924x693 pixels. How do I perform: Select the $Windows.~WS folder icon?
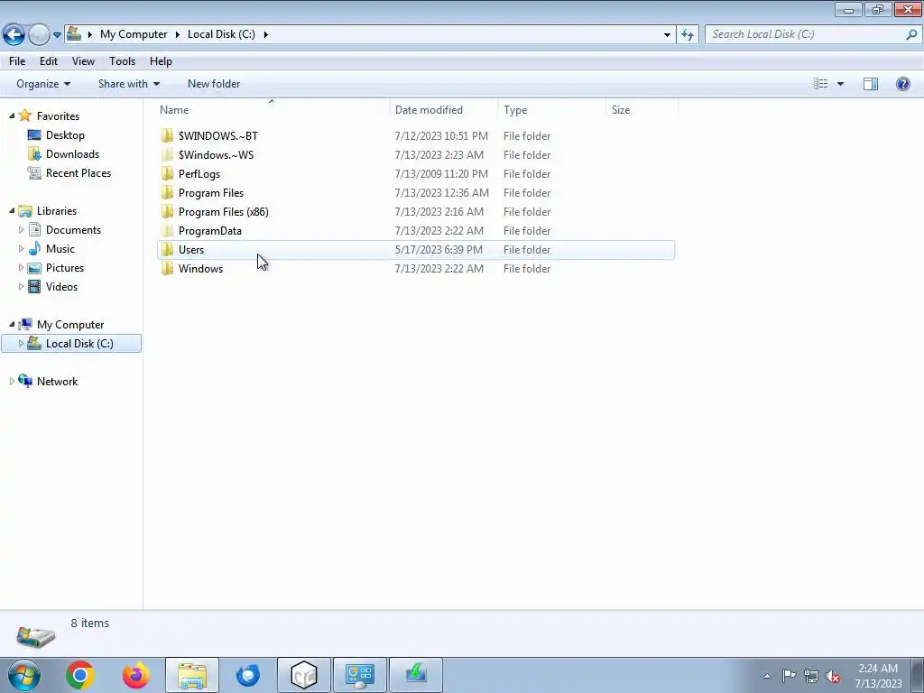click(167, 154)
